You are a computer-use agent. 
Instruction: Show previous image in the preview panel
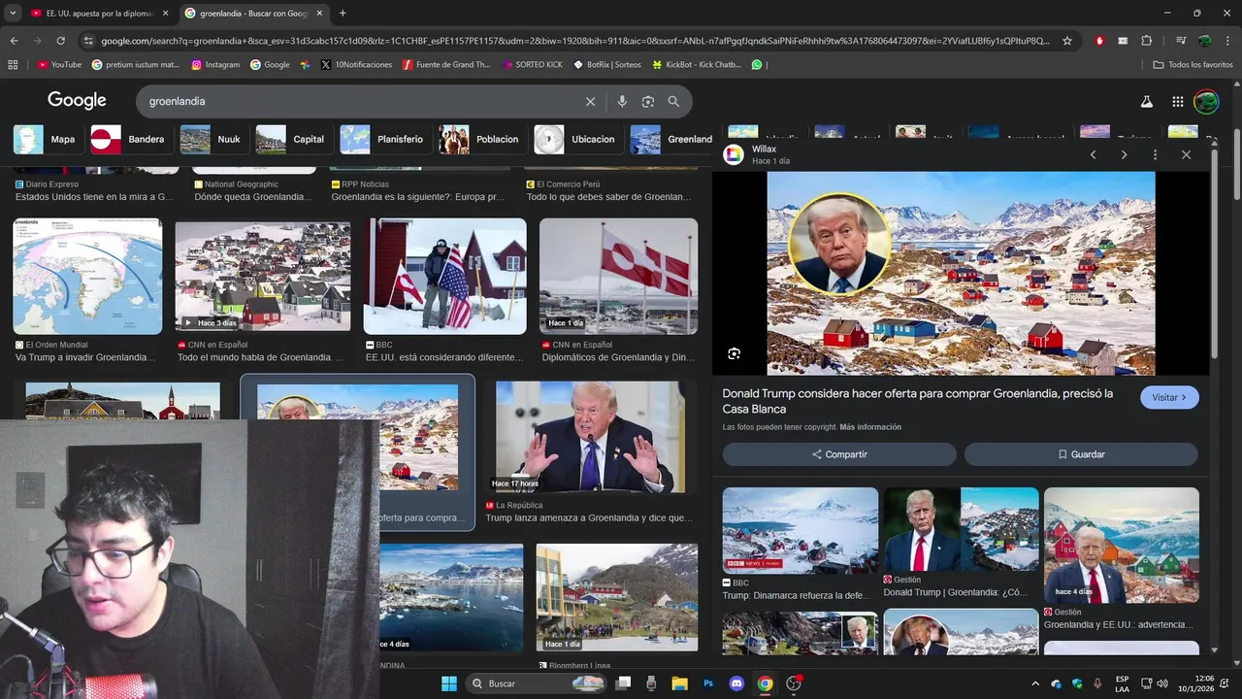[x=1093, y=154]
